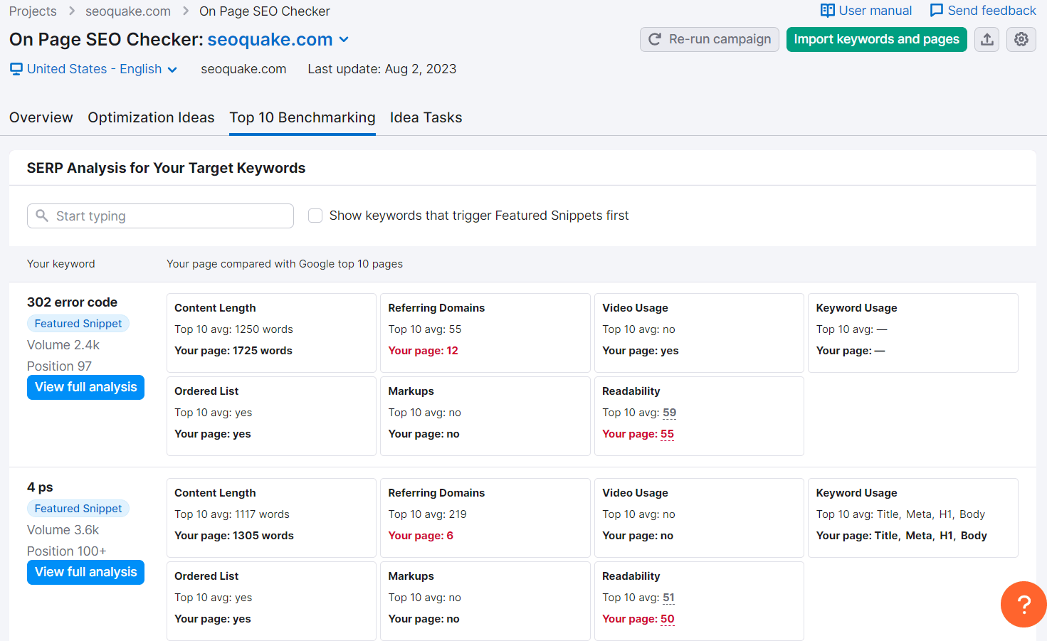Click Your keyword column header

tap(61, 264)
